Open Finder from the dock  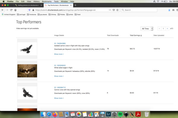coord(43,114)
